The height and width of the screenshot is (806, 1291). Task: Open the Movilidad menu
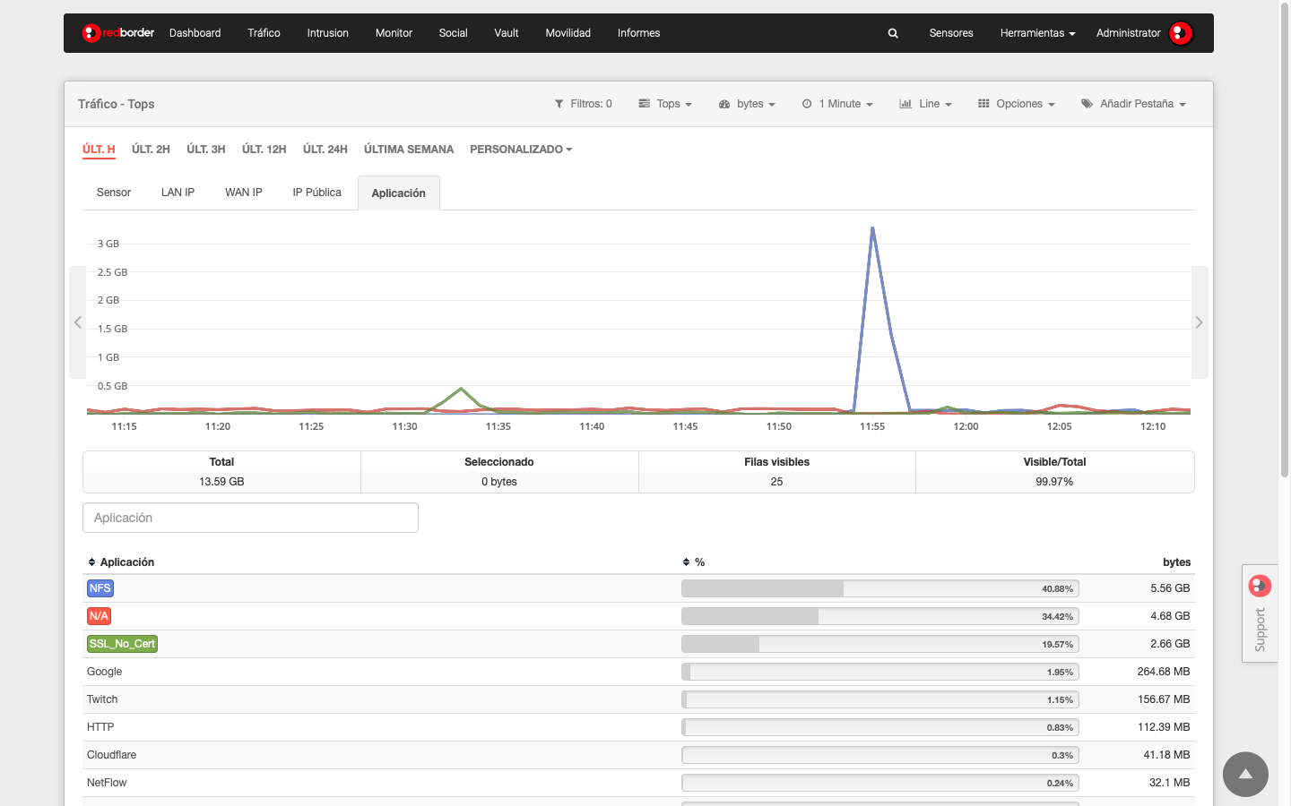pyautogui.click(x=568, y=33)
